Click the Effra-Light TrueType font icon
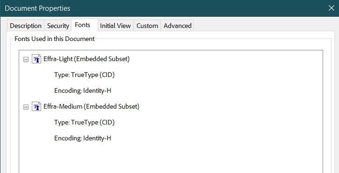 (36, 59)
